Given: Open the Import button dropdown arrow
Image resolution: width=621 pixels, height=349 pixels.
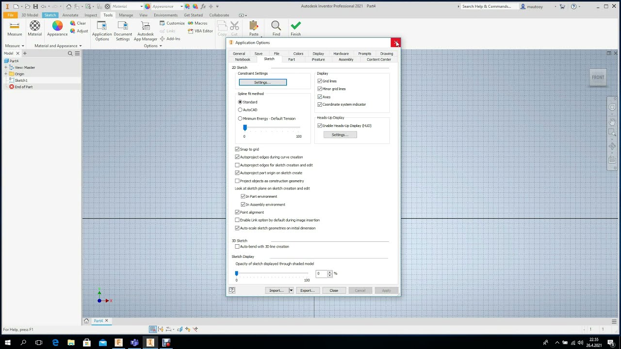Looking at the screenshot, I should [x=291, y=290].
